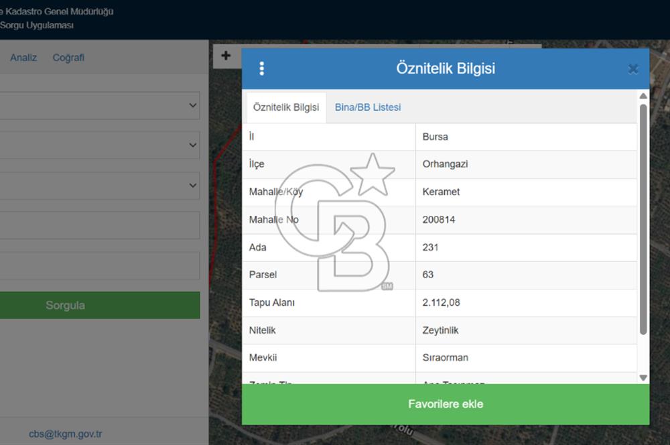Image resolution: width=670 pixels, height=445 pixels.
Task: Click the scrollbar down arrow in the dialog
Action: (643, 377)
